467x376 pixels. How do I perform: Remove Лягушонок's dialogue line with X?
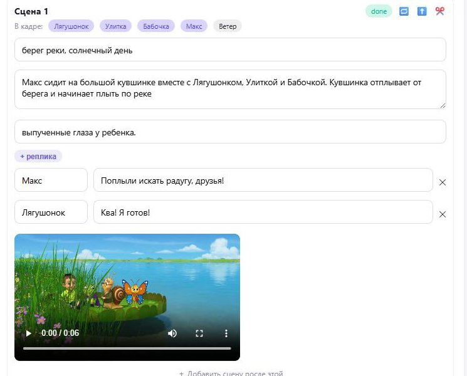click(443, 214)
